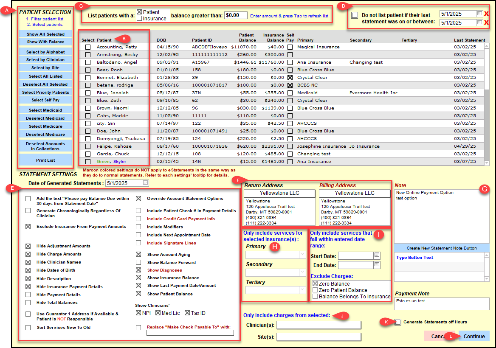Image resolution: width=496 pixels, height=348 pixels.
Task: Open calendar icon for End Date field
Action: coord(376,264)
